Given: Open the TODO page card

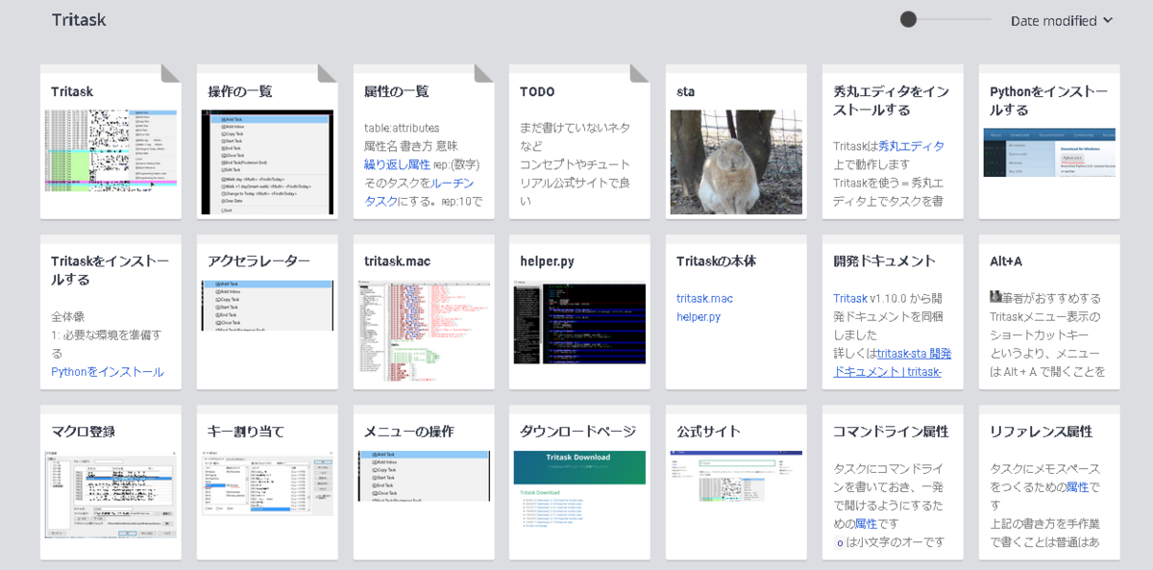Looking at the screenshot, I should point(579,142).
